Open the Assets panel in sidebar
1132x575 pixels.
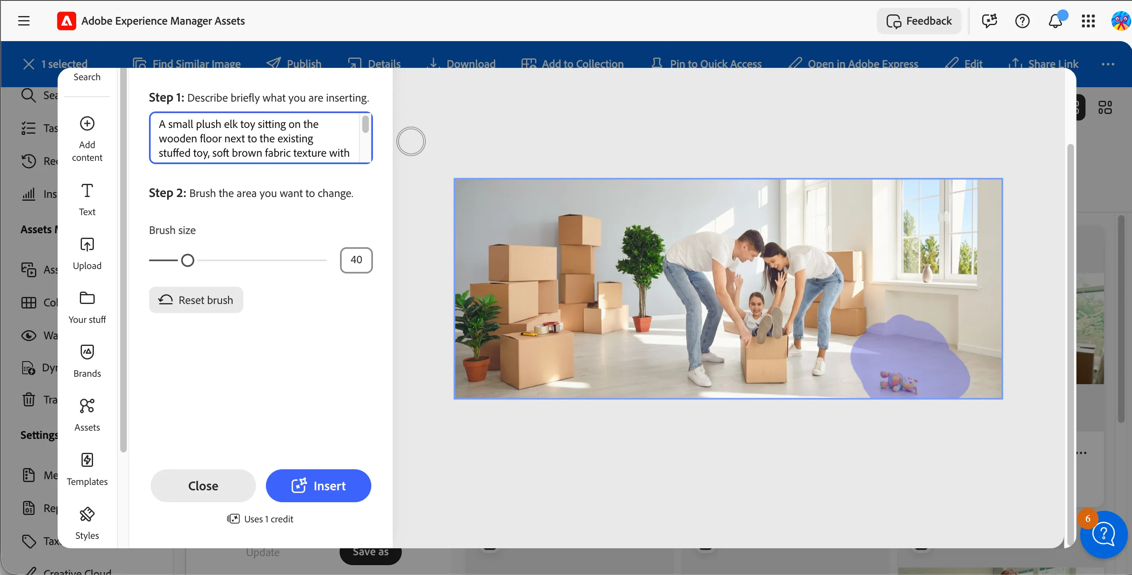point(87,416)
